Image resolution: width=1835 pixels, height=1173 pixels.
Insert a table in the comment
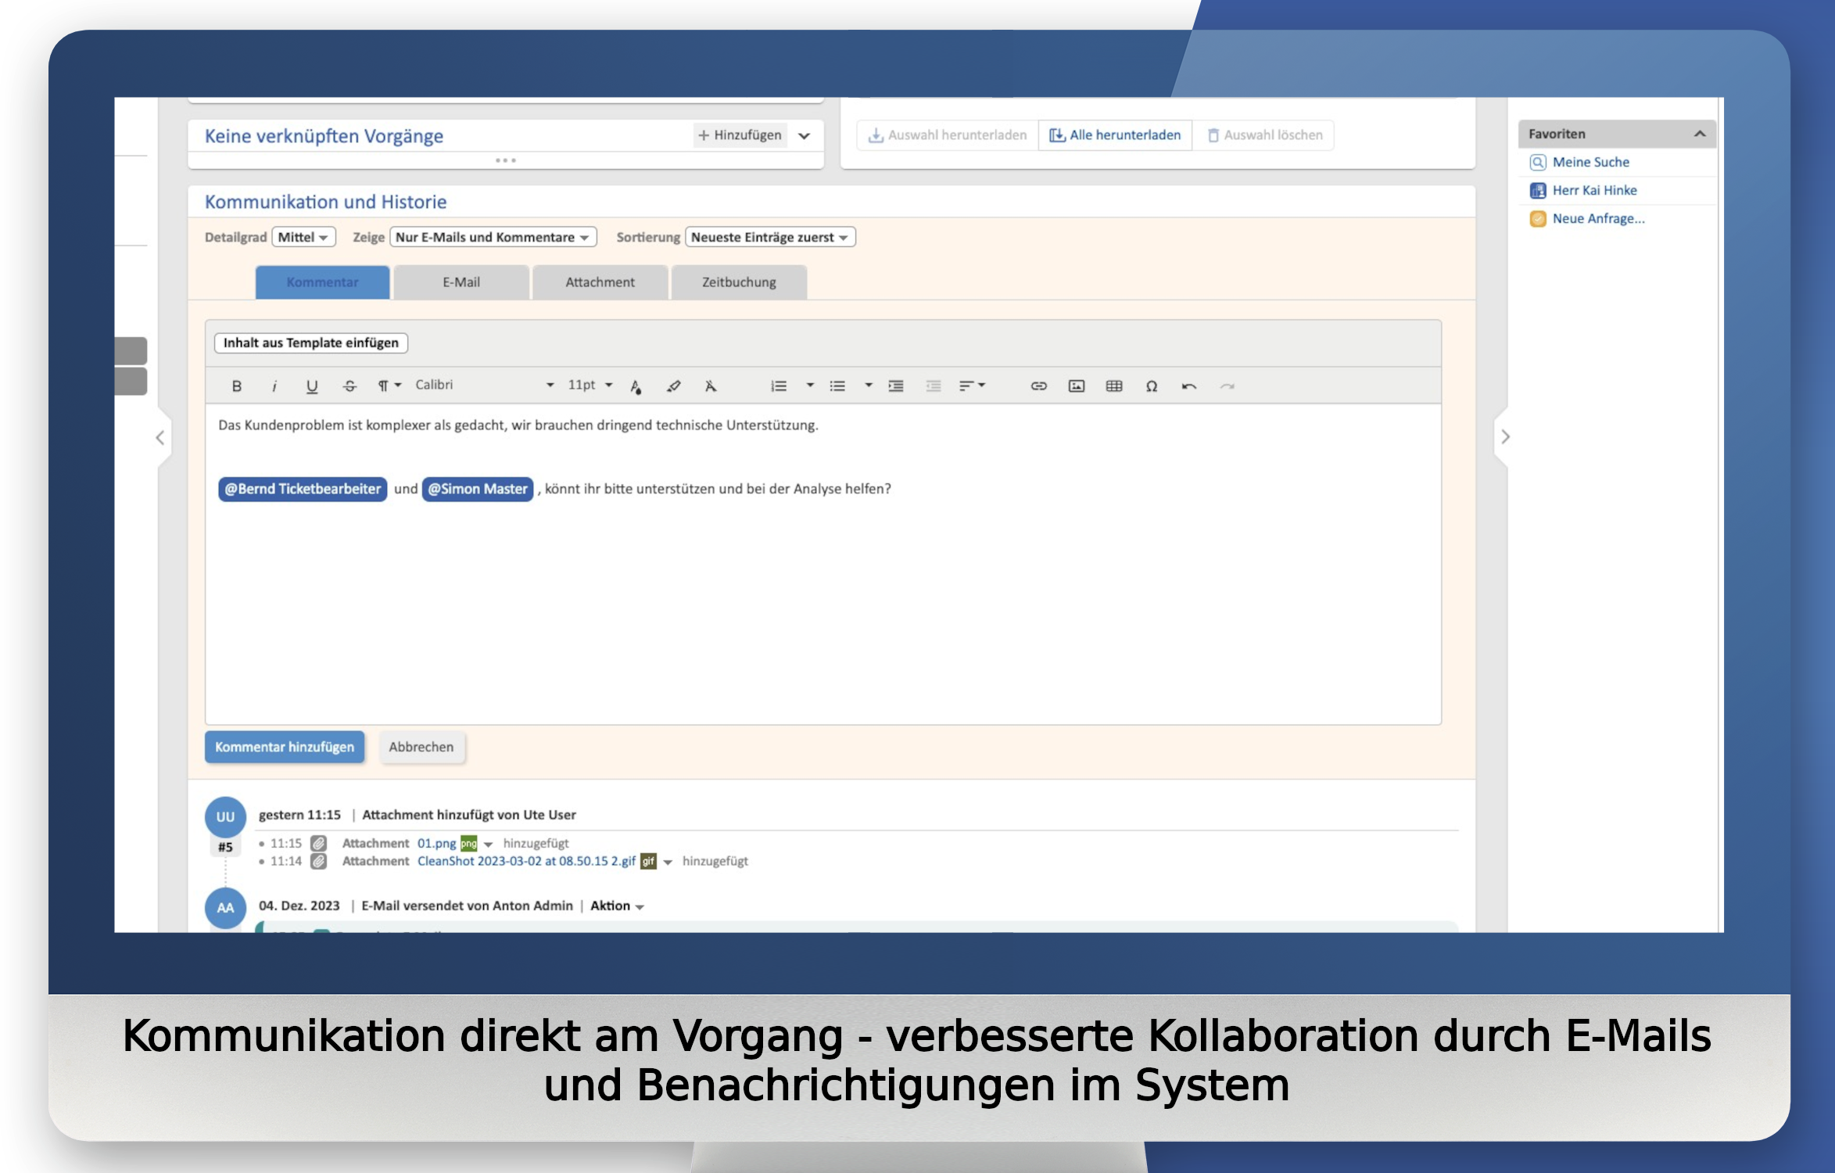tap(1114, 386)
